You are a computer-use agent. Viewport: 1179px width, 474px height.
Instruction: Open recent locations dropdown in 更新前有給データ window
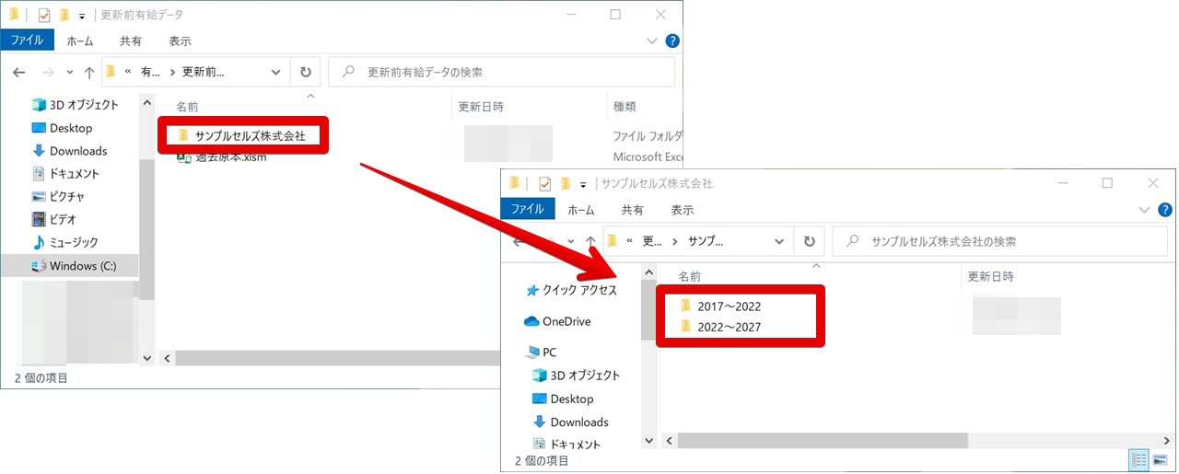[70, 72]
